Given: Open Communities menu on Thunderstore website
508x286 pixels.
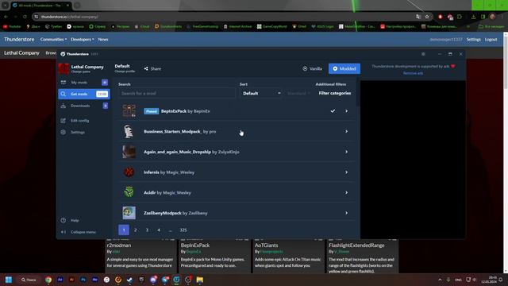Looking at the screenshot, I should (x=53, y=40).
